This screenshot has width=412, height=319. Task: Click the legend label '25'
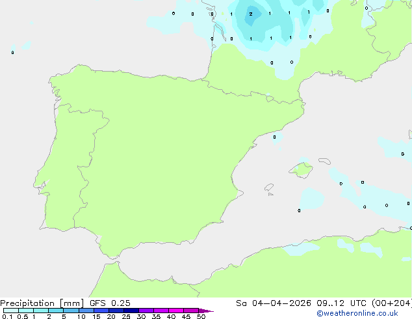click(126, 316)
